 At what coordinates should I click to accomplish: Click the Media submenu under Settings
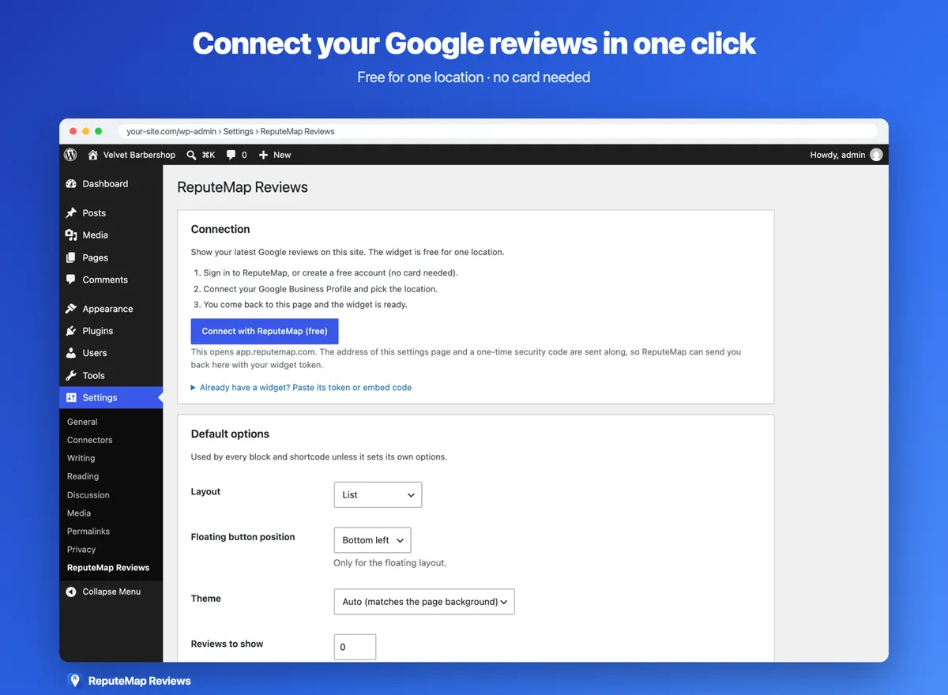pyautogui.click(x=79, y=513)
